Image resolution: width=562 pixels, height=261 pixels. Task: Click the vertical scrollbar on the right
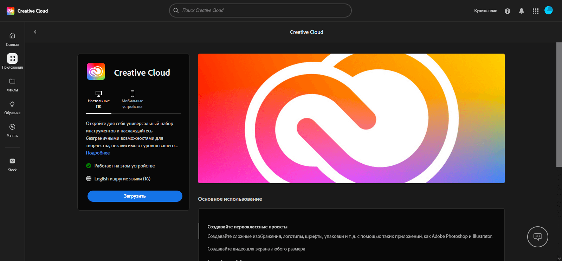[559, 105]
